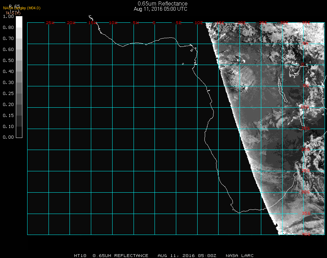Select the 0.70 colorbar scale value
This screenshot has width=327, height=258.
click(8, 39)
